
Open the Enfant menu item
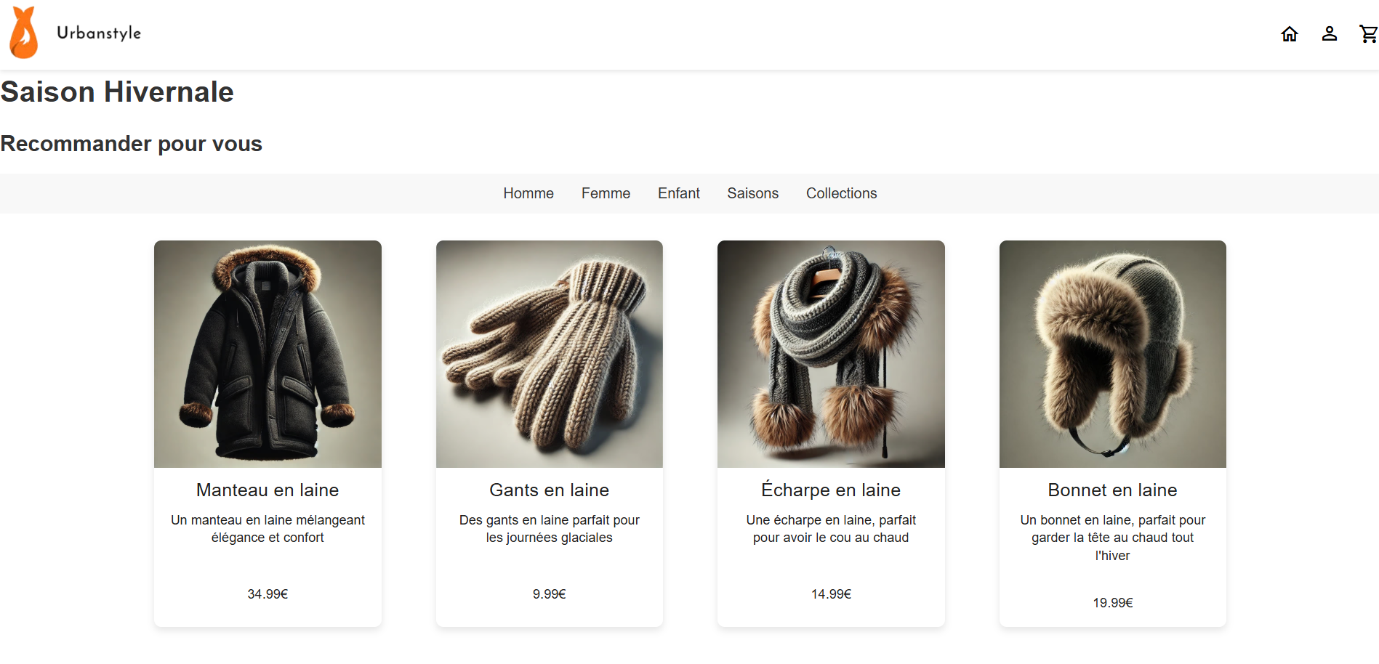[x=679, y=193]
